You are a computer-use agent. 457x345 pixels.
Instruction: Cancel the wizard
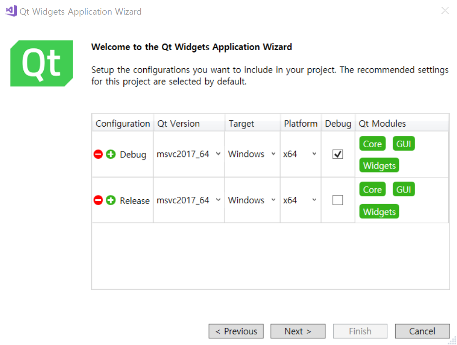click(x=422, y=331)
